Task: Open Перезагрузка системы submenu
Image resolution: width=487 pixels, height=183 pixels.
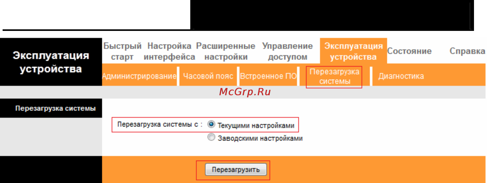Action: pos(334,76)
